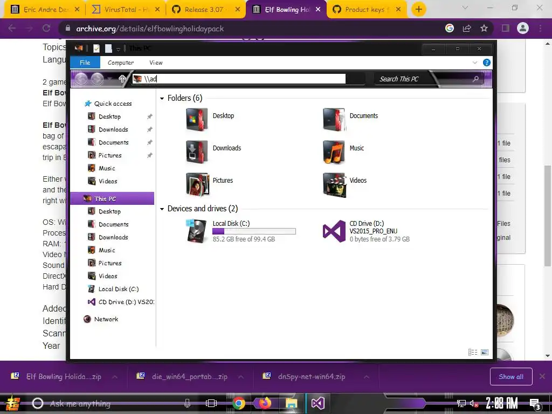
Task: Click New folder icon in quick access toolbar
Action: point(108,49)
